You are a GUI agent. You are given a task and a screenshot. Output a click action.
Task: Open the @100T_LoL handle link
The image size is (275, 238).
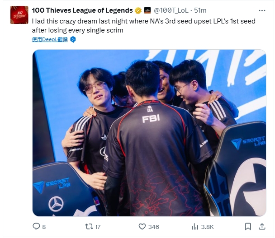171,10
